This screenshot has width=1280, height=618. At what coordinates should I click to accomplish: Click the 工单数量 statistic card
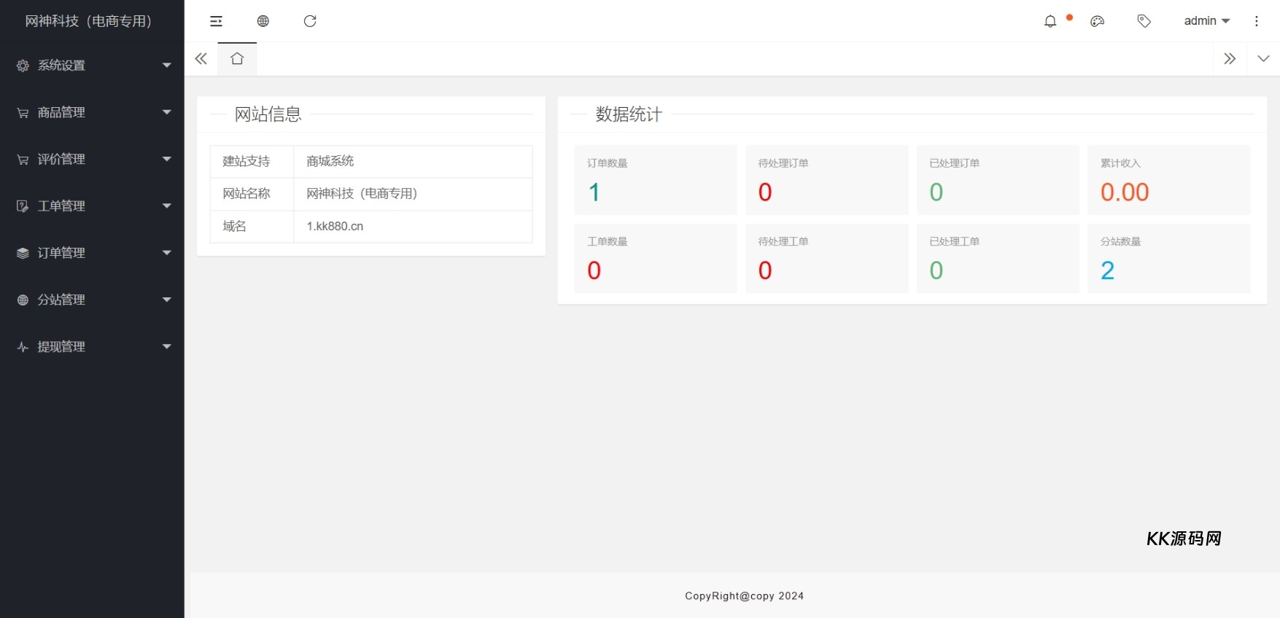(x=656, y=259)
